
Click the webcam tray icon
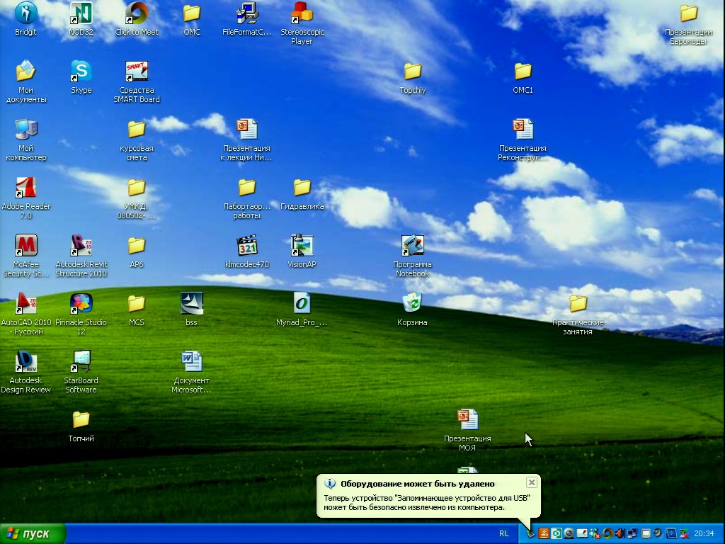[x=569, y=534]
